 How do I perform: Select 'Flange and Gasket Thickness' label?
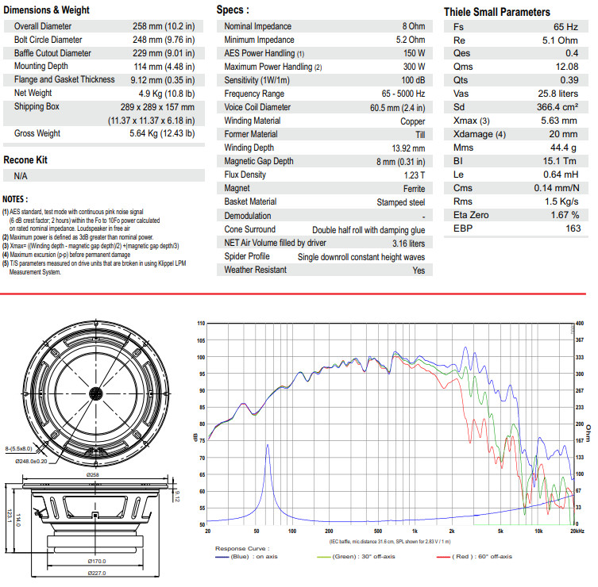64,79
